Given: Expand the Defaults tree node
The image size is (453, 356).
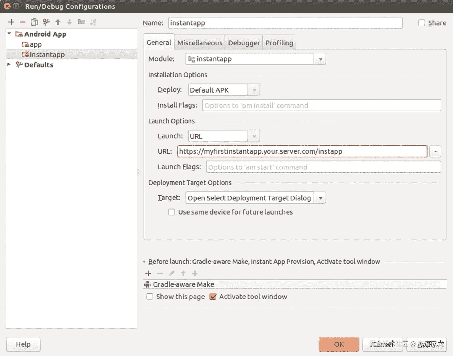Looking at the screenshot, I should tap(9, 64).
